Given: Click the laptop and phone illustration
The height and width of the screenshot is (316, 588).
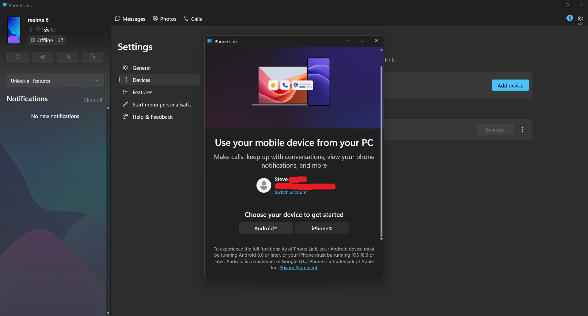Looking at the screenshot, I should (291, 82).
